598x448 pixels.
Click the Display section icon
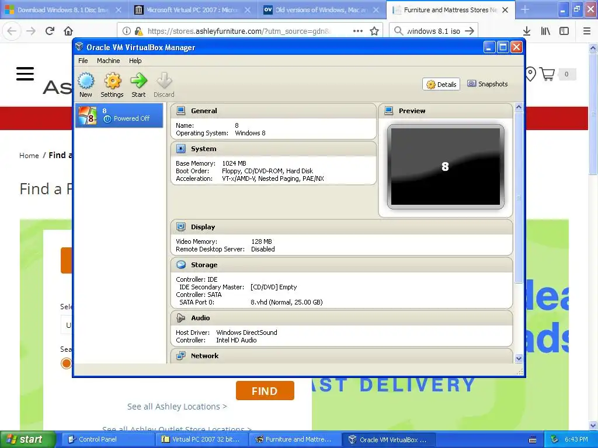tap(181, 227)
